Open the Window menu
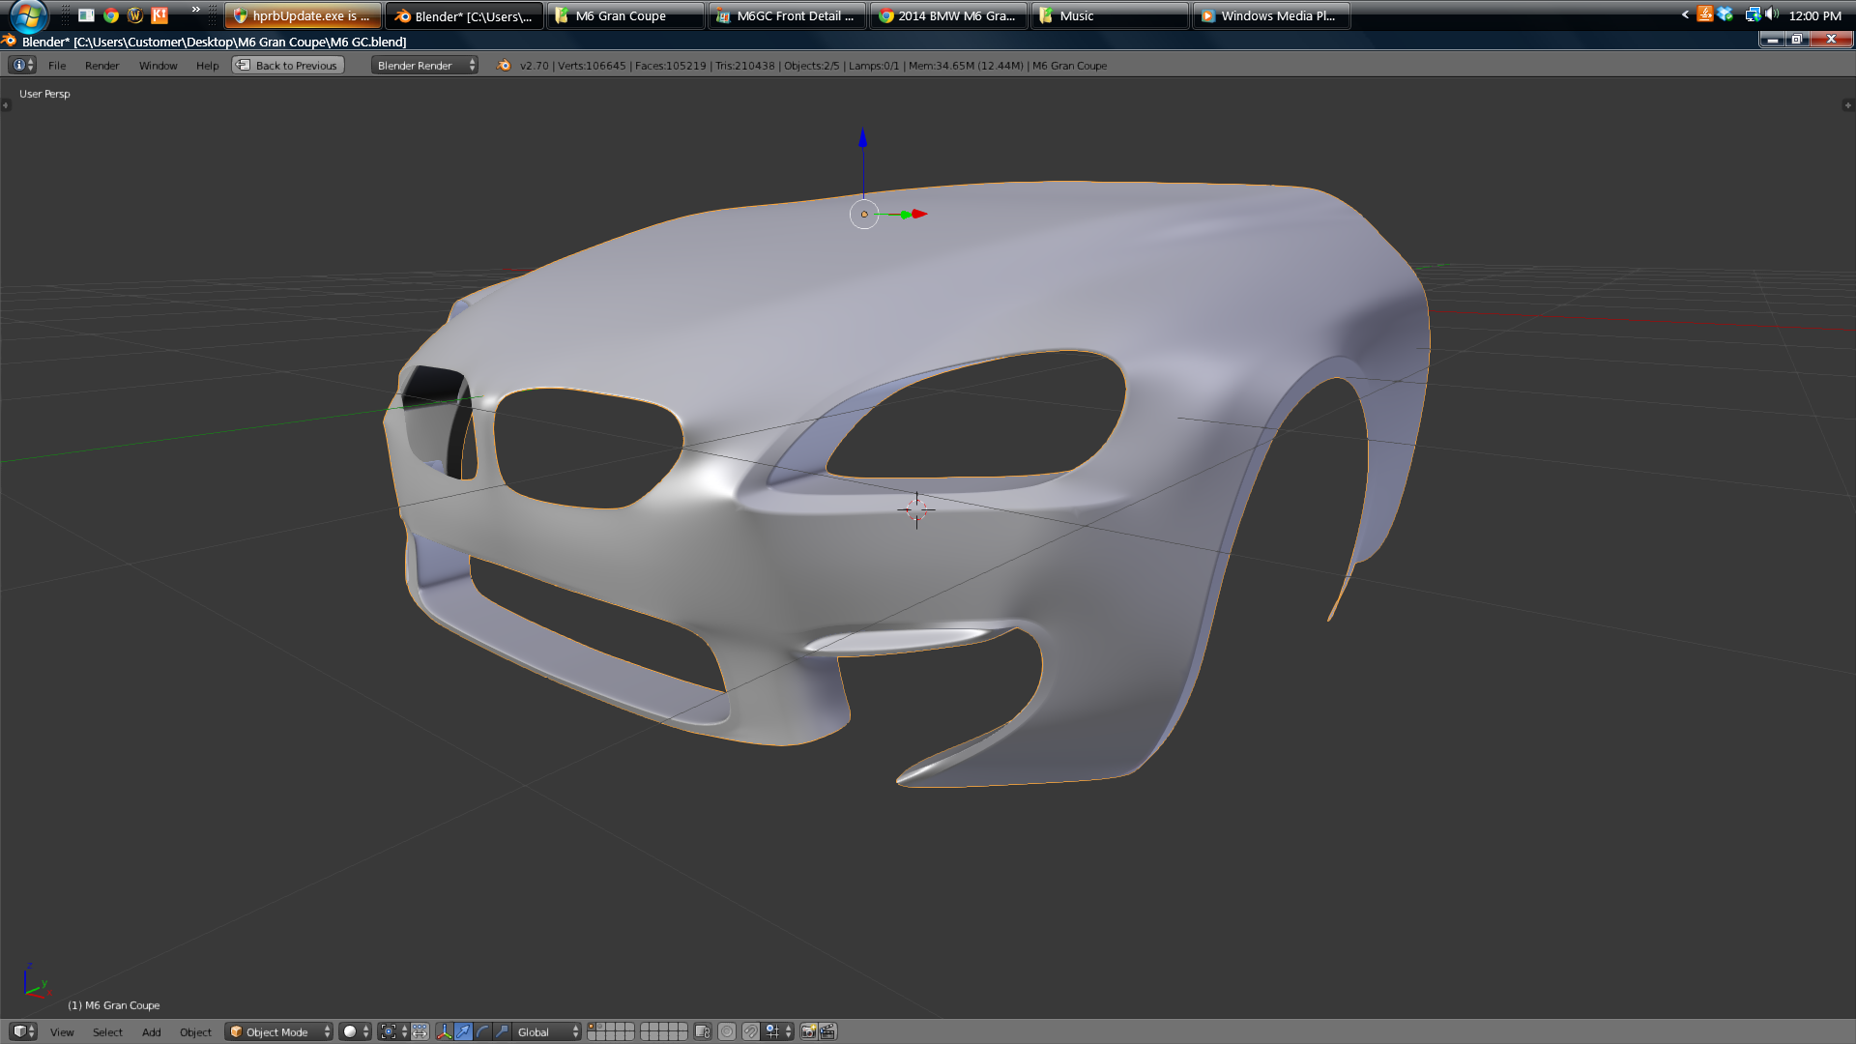This screenshot has width=1856, height=1044. 158,66
